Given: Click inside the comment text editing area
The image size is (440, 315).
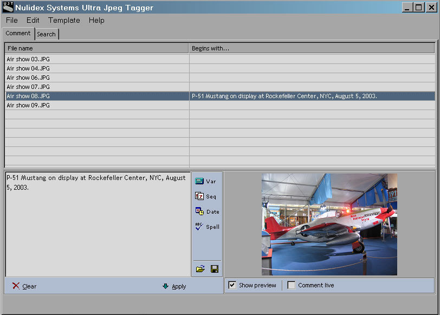Looking at the screenshot, I should pos(98,224).
